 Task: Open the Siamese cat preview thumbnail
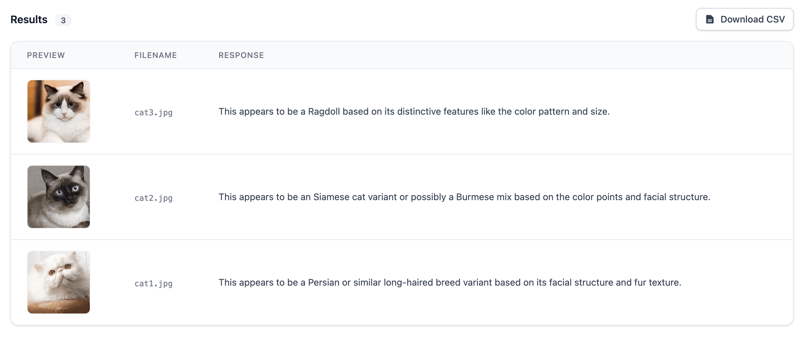pyautogui.click(x=59, y=197)
